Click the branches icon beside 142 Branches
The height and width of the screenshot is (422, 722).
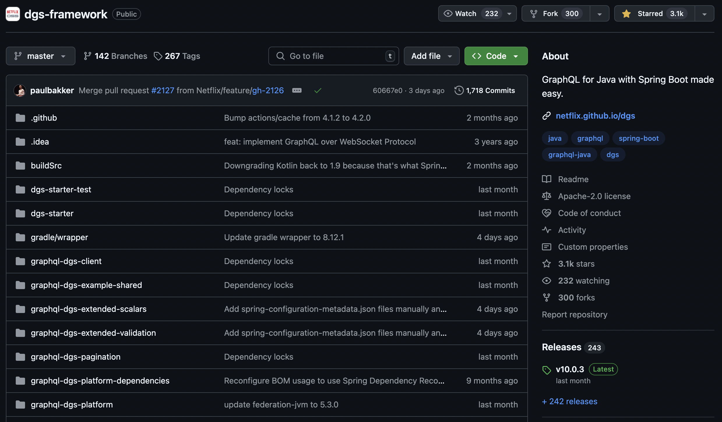87,56
